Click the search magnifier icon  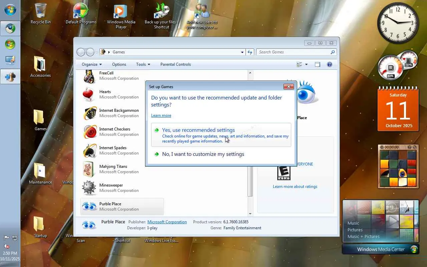coord(333,52)
